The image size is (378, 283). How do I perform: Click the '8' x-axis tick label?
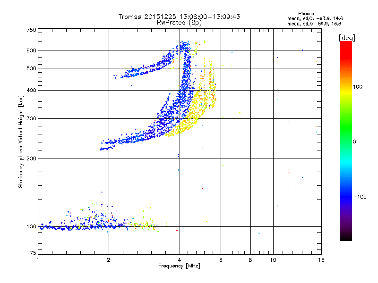[x=250, y=260]
